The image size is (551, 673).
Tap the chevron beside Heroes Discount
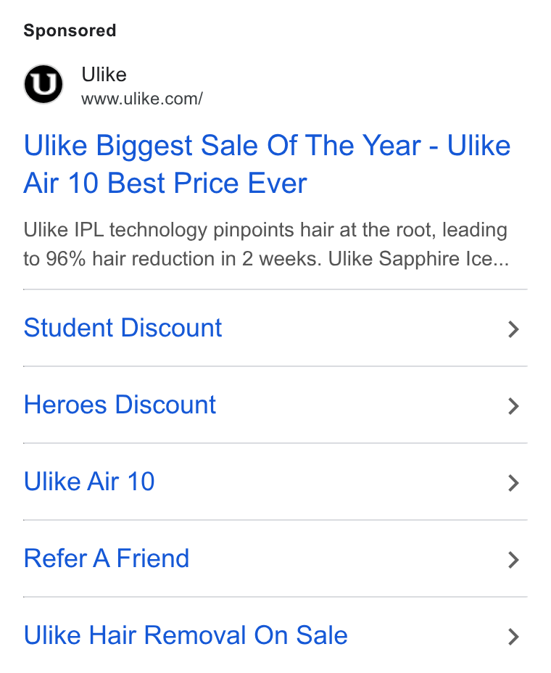coord(513,406)
